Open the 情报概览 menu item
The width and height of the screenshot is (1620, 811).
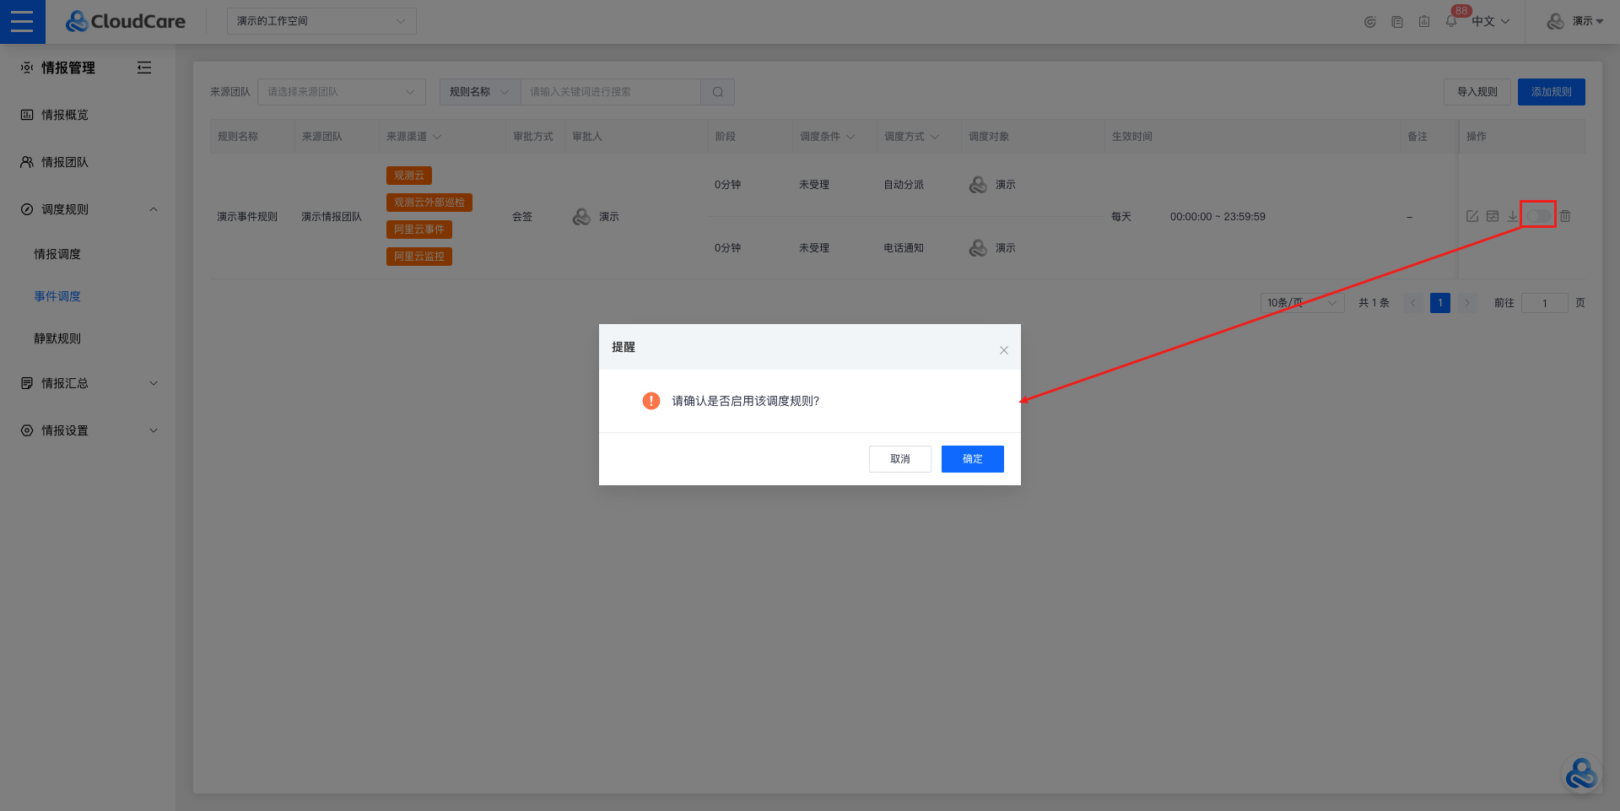(x=65, y=115)
